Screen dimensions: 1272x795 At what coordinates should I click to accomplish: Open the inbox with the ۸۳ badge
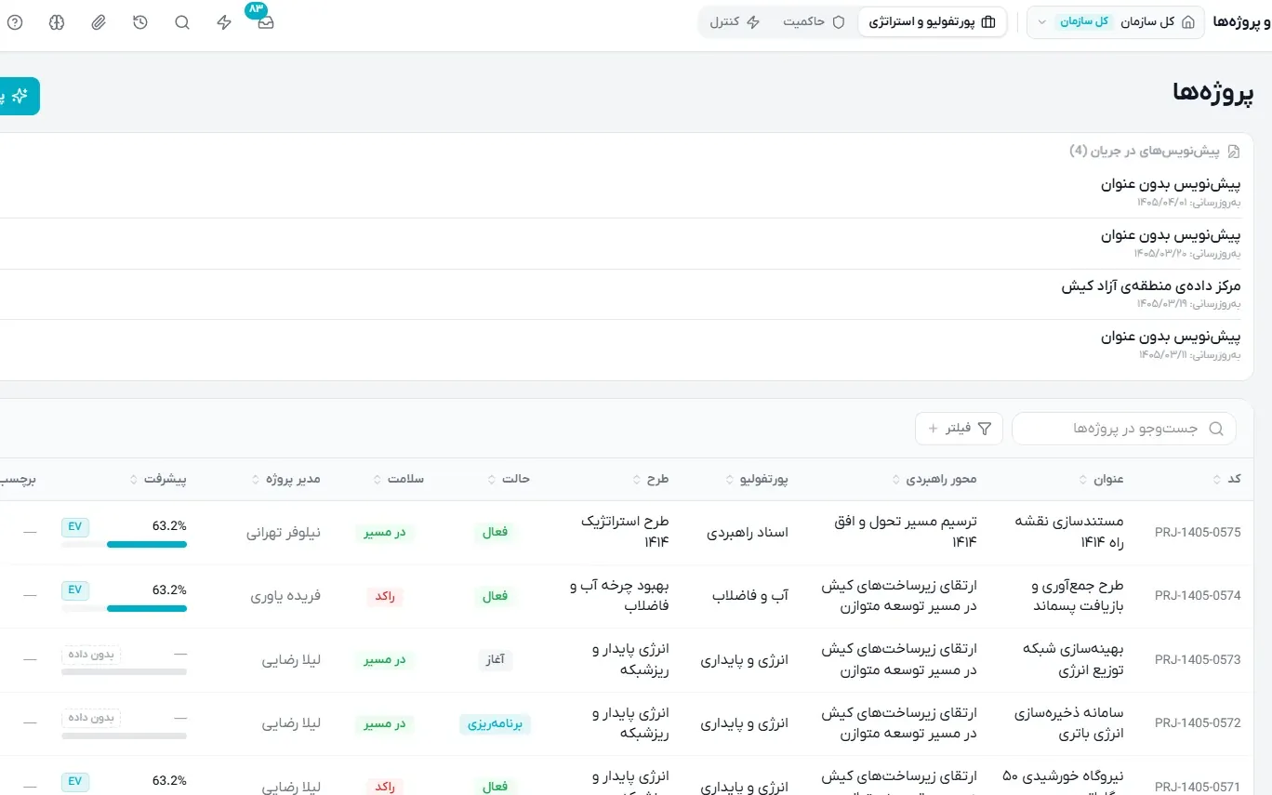point(266,22)
